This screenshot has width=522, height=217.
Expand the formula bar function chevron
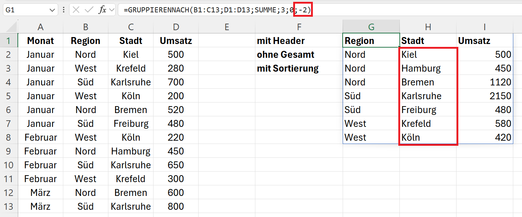pos(111,10)
